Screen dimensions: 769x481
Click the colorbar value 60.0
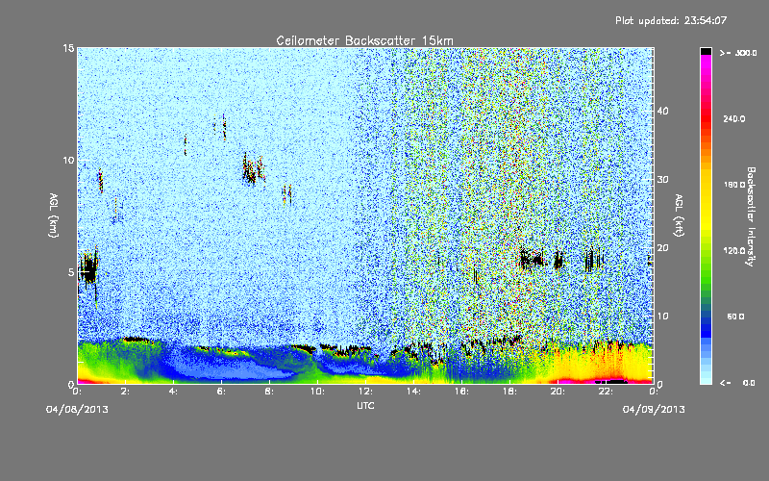735,316
